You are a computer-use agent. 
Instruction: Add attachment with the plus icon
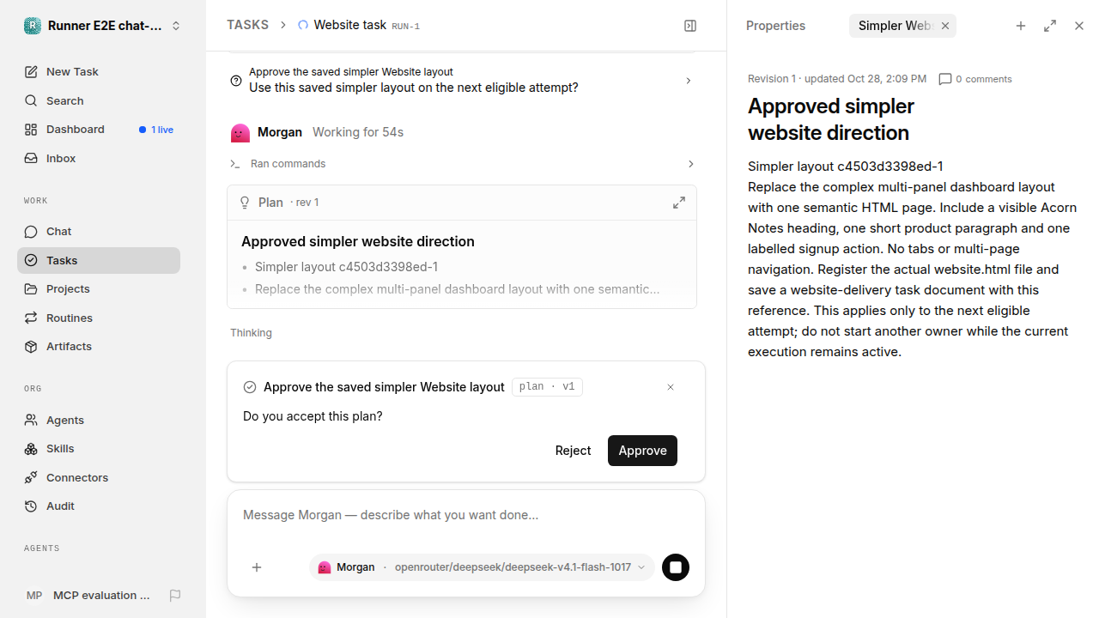pyautogui.click(x=257, y=567)
